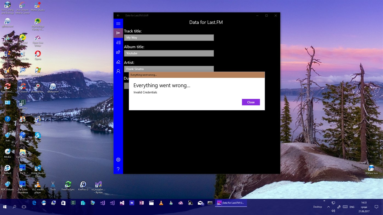Viewport: 383px width, 215px height.
Task: Launch Visual Studio Code desktop shortcut
Action: pyautogui.click(x=38, y=171)
